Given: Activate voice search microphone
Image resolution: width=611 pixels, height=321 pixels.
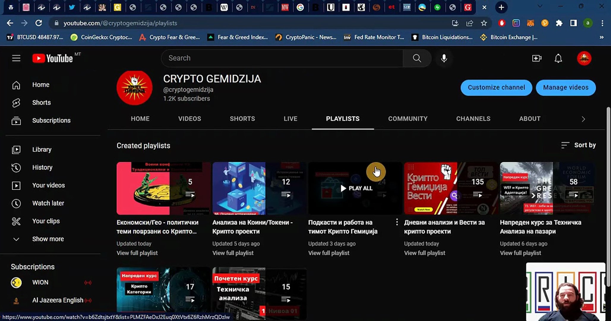Looking at the screenshot, I should [444, 58].
